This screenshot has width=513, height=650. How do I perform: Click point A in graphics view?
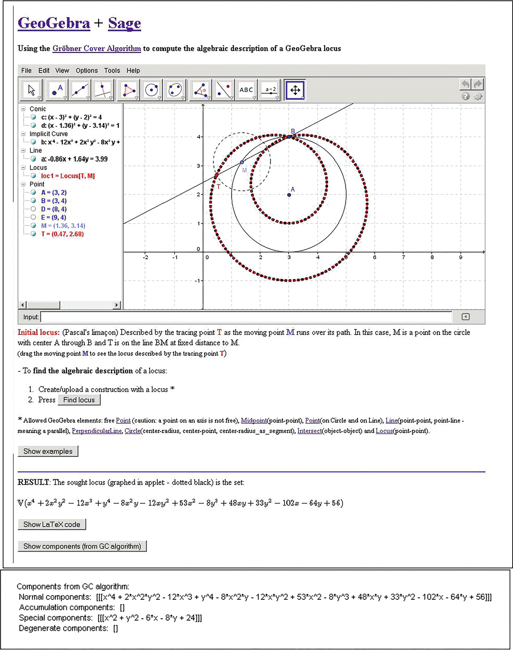289,195
